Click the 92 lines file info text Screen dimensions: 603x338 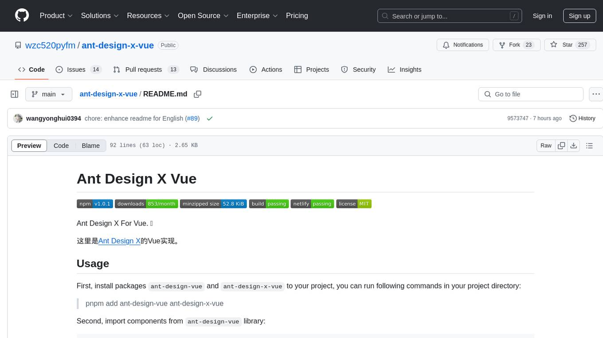tap(153, 146)
